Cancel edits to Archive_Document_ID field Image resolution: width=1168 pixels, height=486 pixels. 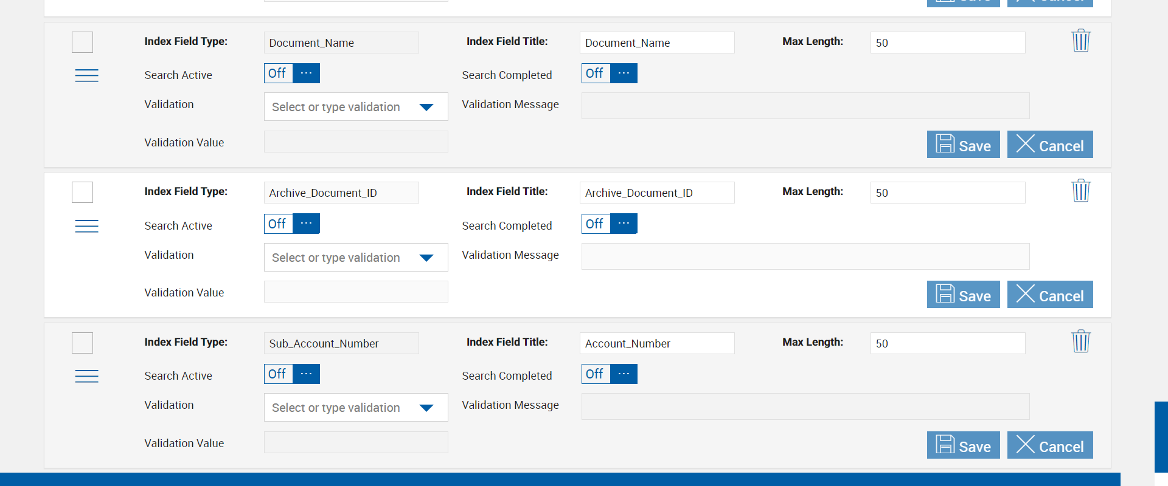click(1049, 295)
